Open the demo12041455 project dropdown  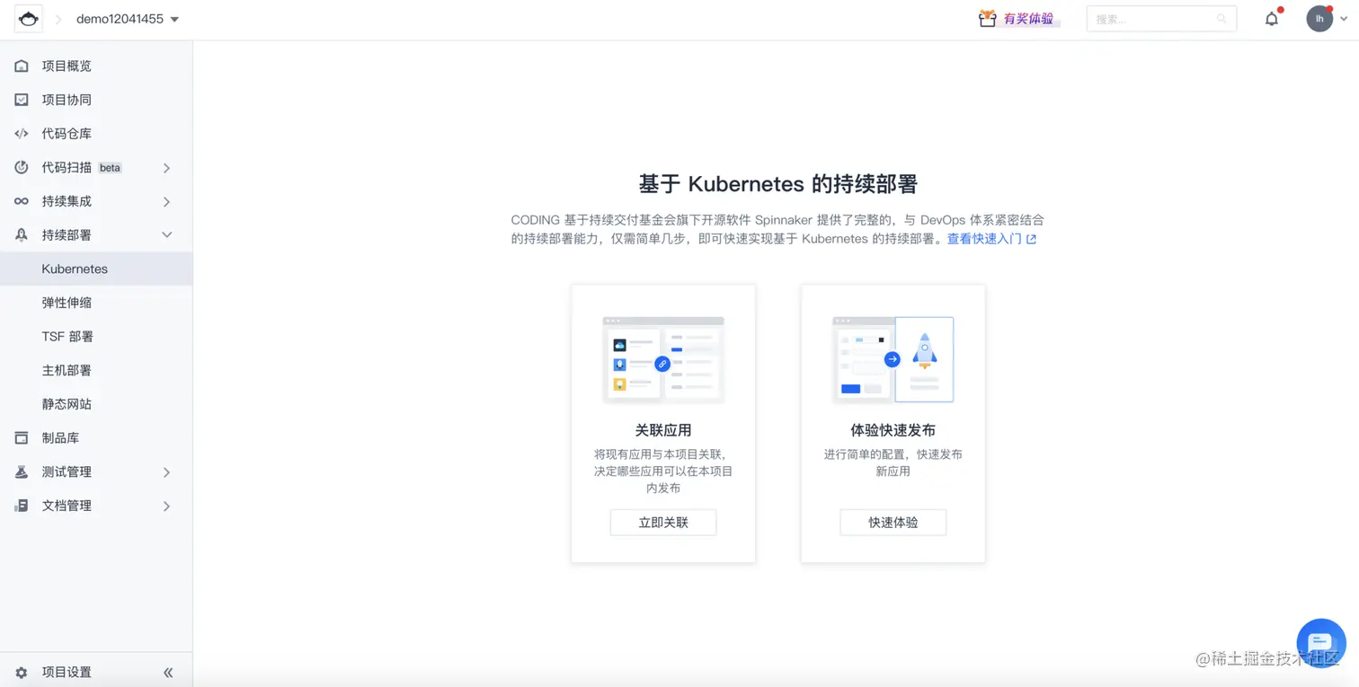click(128, 19)
